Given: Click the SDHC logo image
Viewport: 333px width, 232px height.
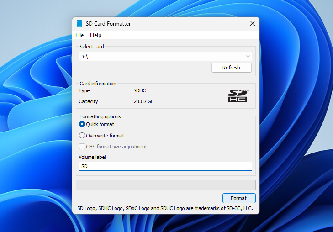Looking at the screenshot, I should click(238, 96).
